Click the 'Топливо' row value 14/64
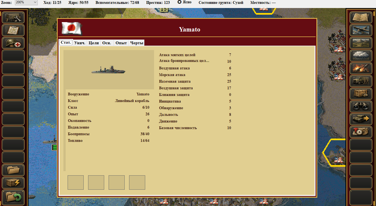This screenshot has width=376, height=206. pyautogui.click(x=145, y=141)
